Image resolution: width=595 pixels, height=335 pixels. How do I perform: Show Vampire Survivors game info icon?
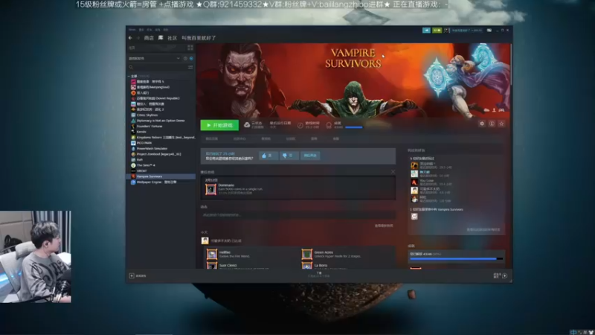(492, 124)
